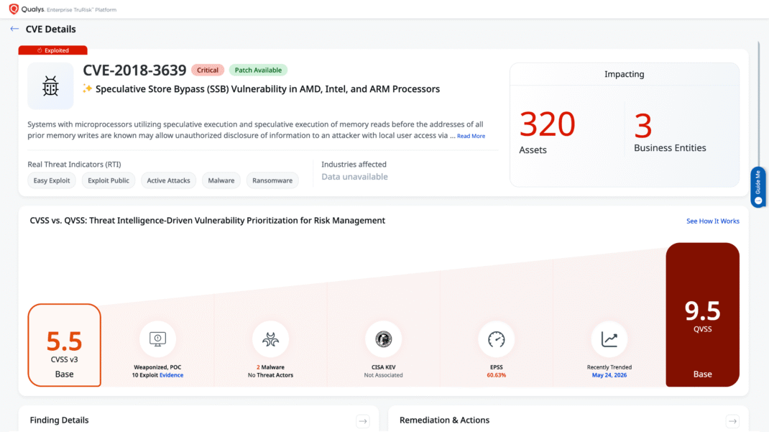Click the EPSS gauge icon
This screenshot has height=432, width=769.
[x=497, y=339]
